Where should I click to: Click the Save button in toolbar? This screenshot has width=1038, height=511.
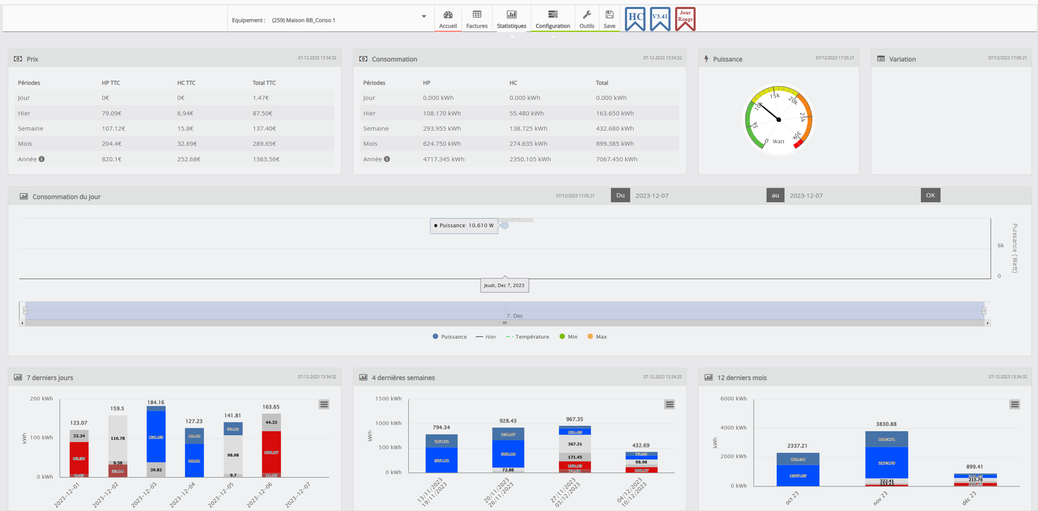click(x=609, y=19)
